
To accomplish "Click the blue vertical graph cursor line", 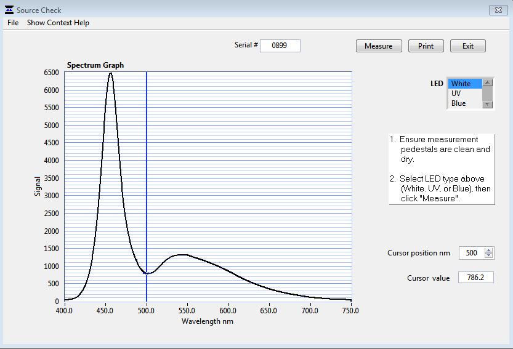I will [147, 185].
